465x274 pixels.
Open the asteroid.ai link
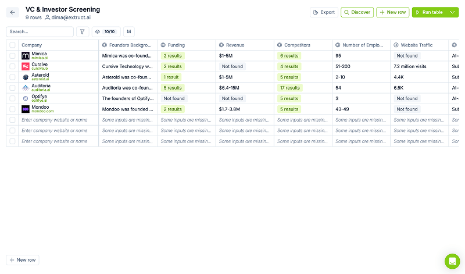coord(40,79)
